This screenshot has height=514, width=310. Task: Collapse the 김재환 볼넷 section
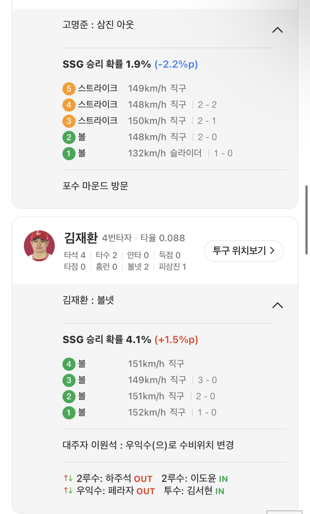tap(277, 305)
